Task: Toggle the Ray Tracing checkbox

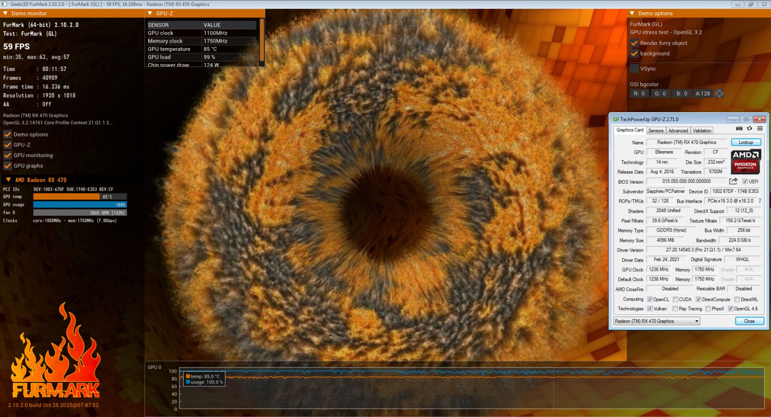Action: [675, 308]
